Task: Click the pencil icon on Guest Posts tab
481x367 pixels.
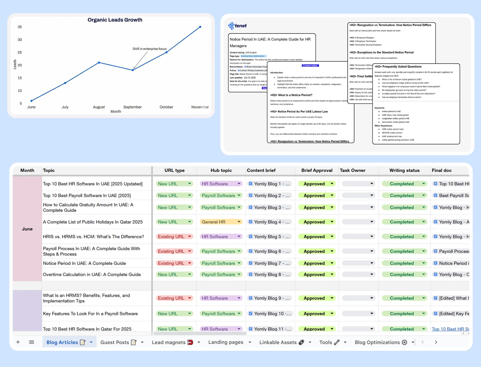Action: (134, 342)
